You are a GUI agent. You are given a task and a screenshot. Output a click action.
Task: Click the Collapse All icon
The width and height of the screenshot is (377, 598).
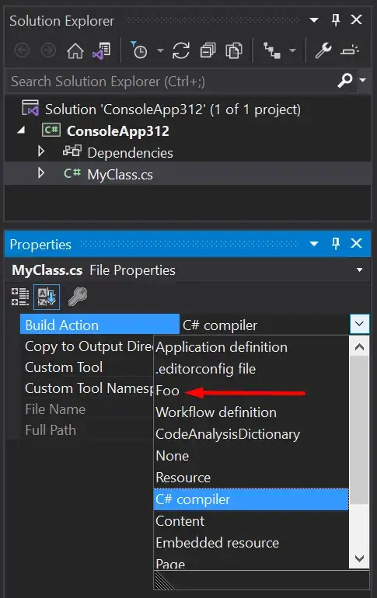(x=208, y=50)
